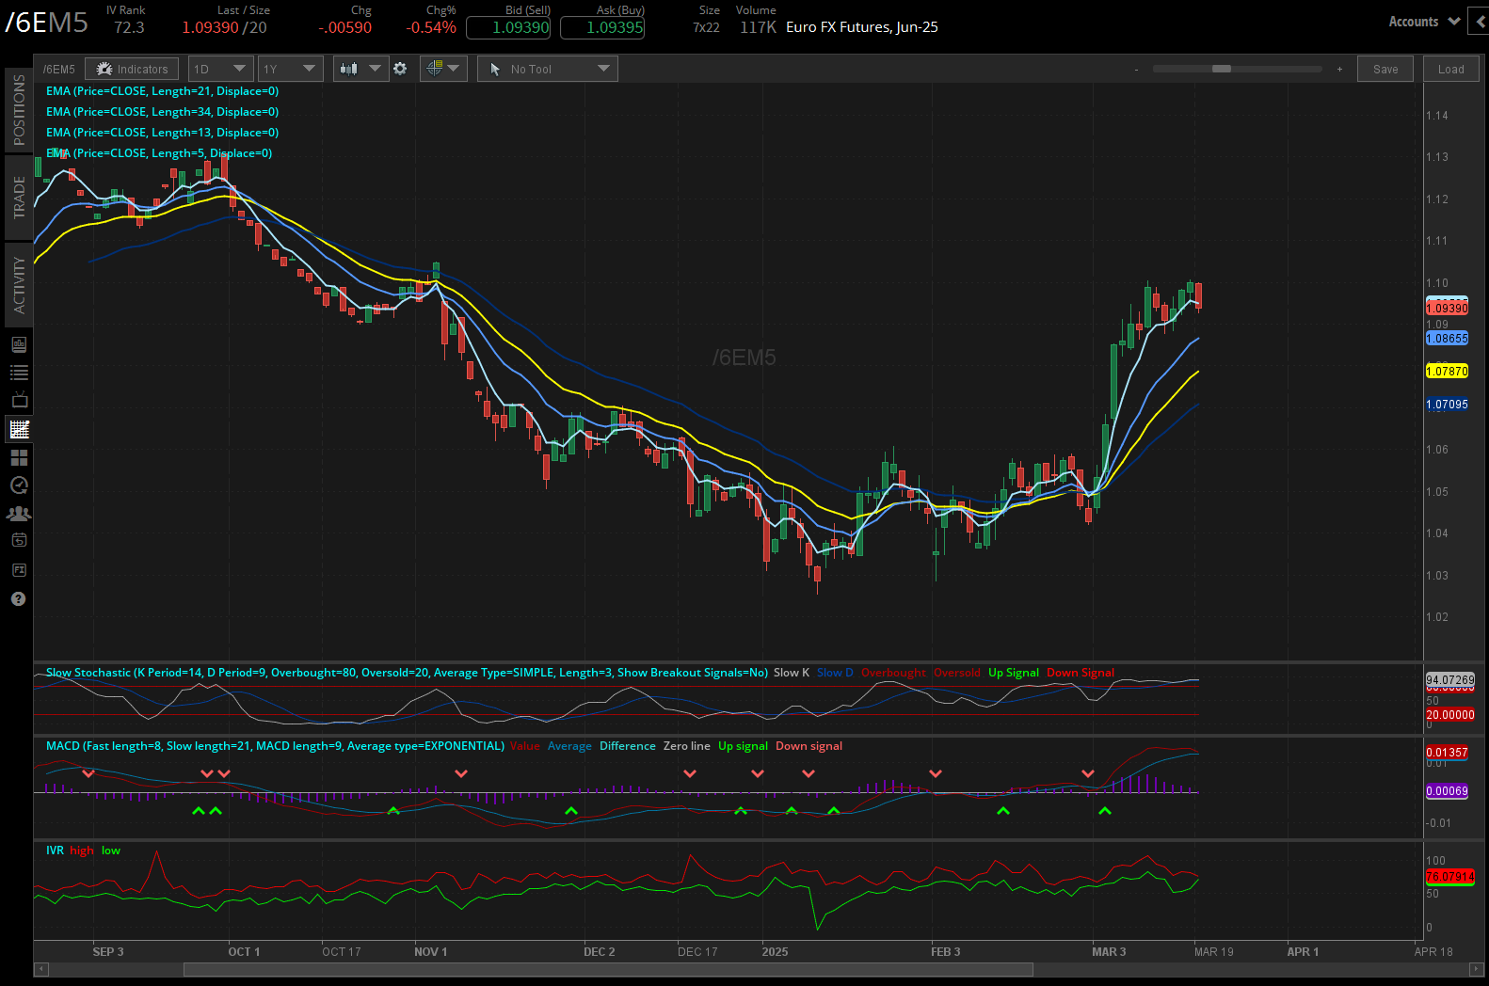Click the crosshair drawing set icon
This screenshot has width=1489, height=986.
click(434, 68)
